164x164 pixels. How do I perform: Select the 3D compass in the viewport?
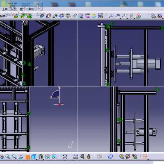point(57,96)
